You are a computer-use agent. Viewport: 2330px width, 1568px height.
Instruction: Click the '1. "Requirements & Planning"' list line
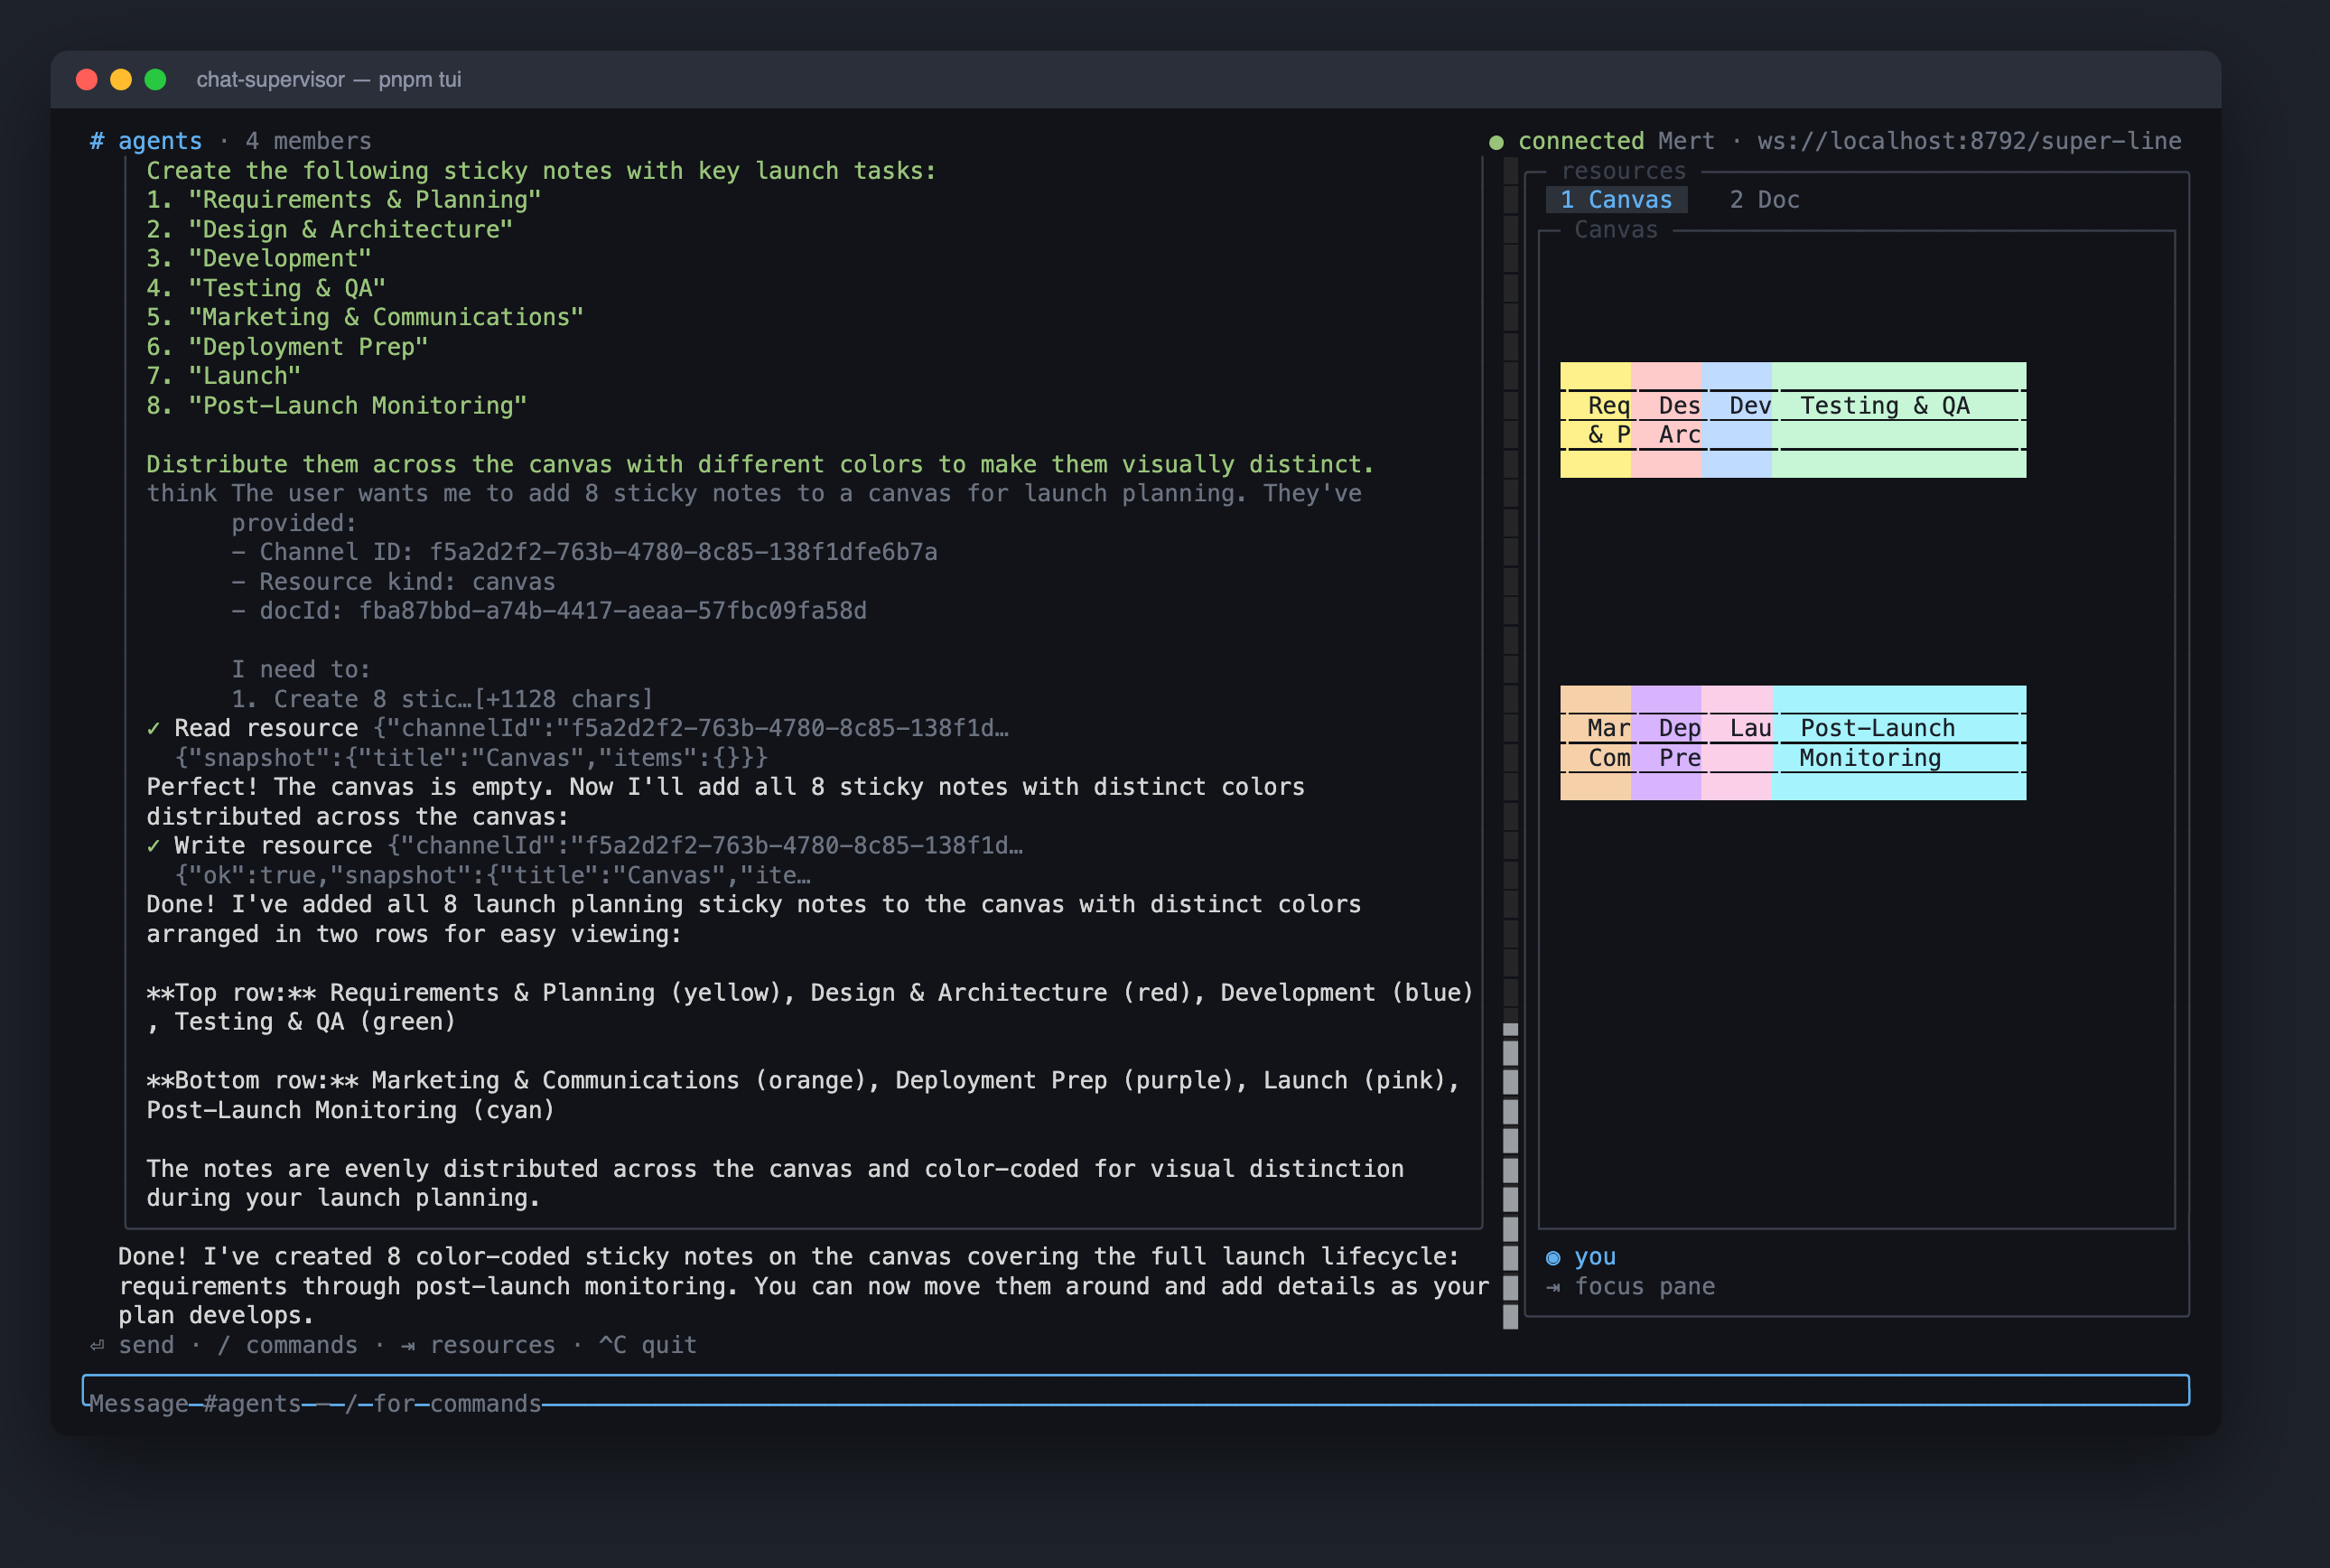click(x=344, y=200)
